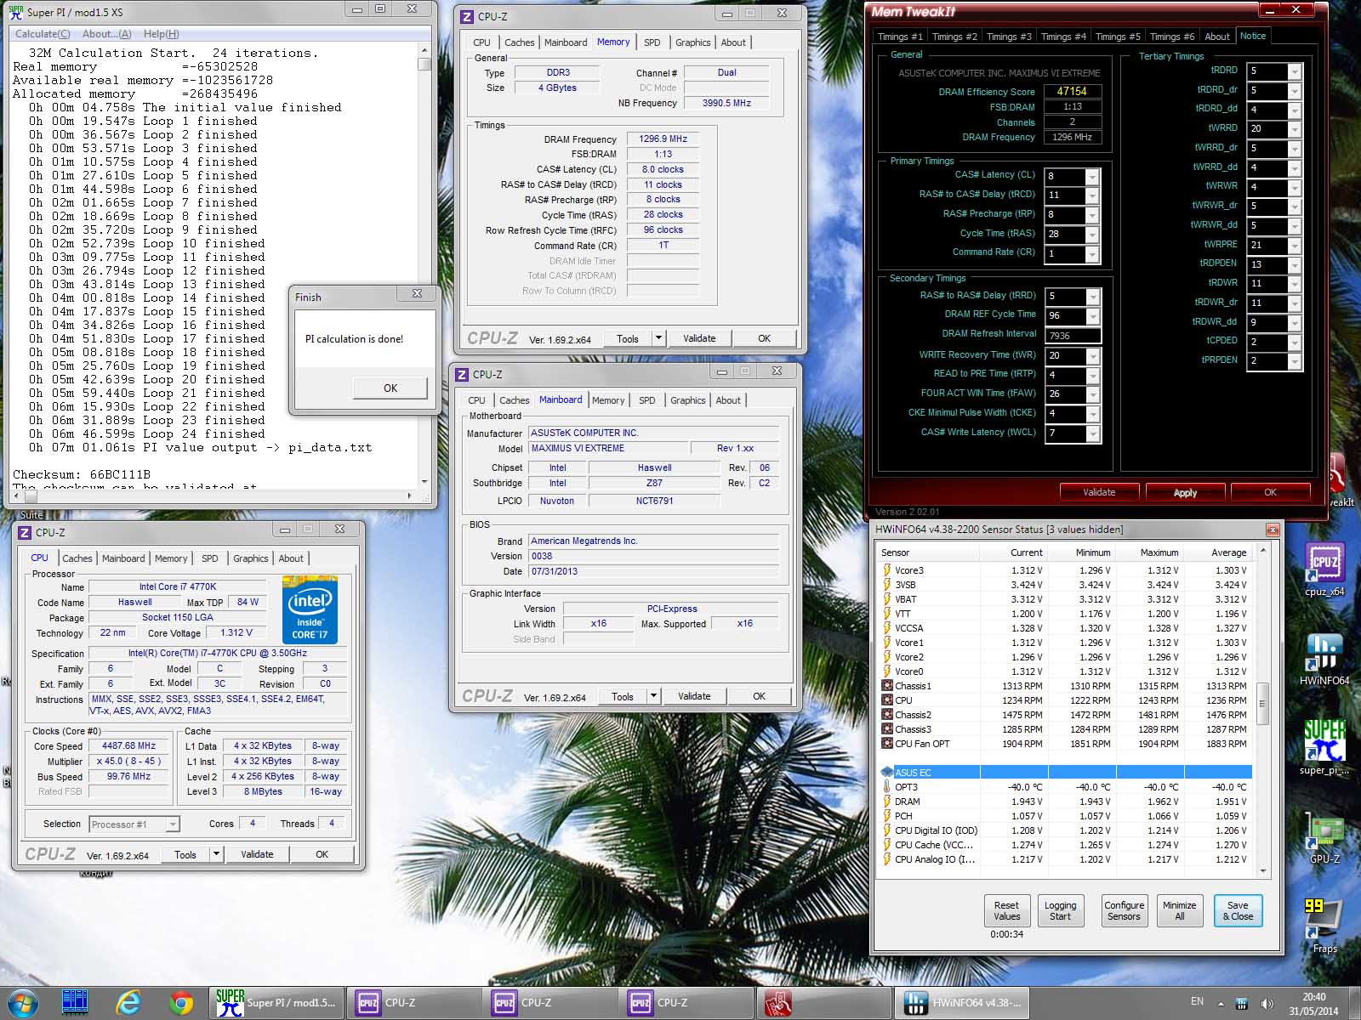Click Configure Sensors in HWiNFO64
This screenshot has width=1361, height=1020.
click(x=1124, y=910)
